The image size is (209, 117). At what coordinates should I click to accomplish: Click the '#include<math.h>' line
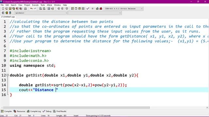pyautogui.click(x=28, y=56)
